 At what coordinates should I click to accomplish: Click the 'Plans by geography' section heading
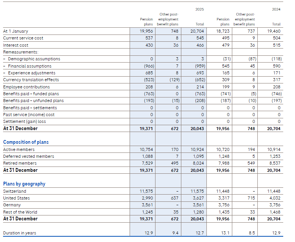click(x=24, y=184)
